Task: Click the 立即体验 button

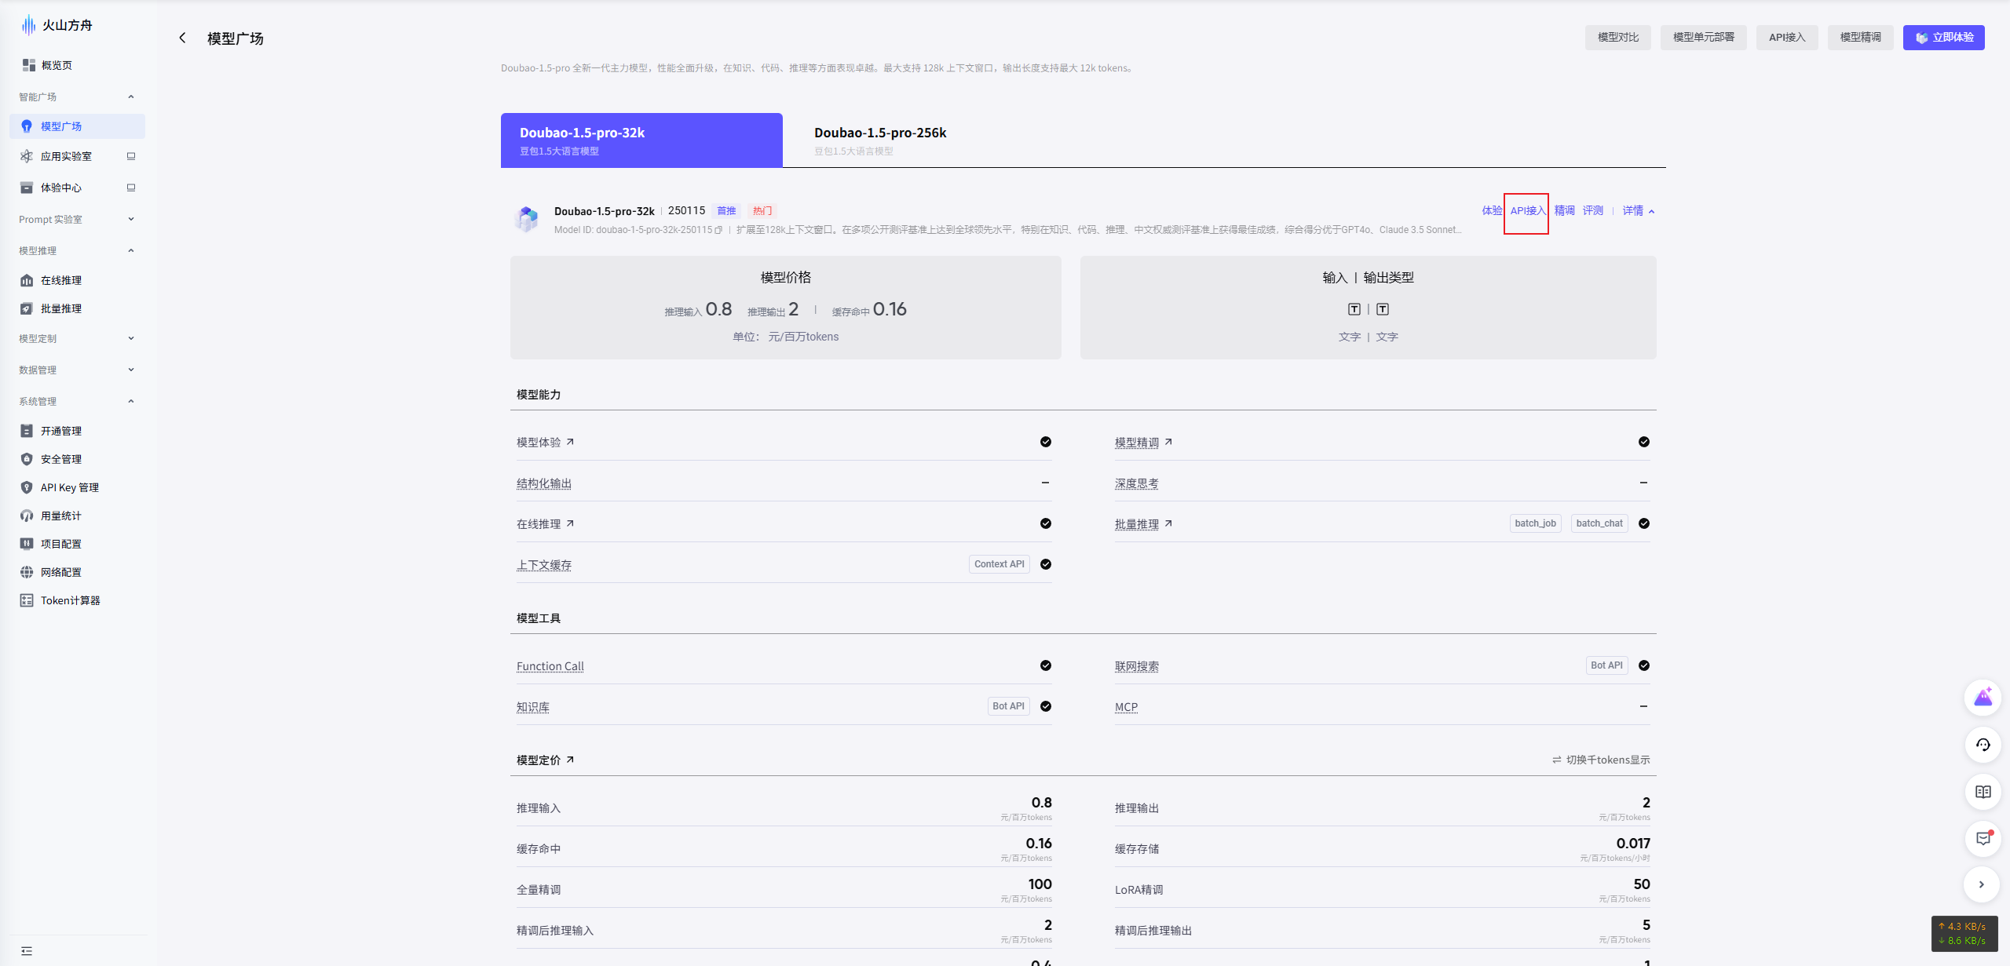Action: [1943, 38]
